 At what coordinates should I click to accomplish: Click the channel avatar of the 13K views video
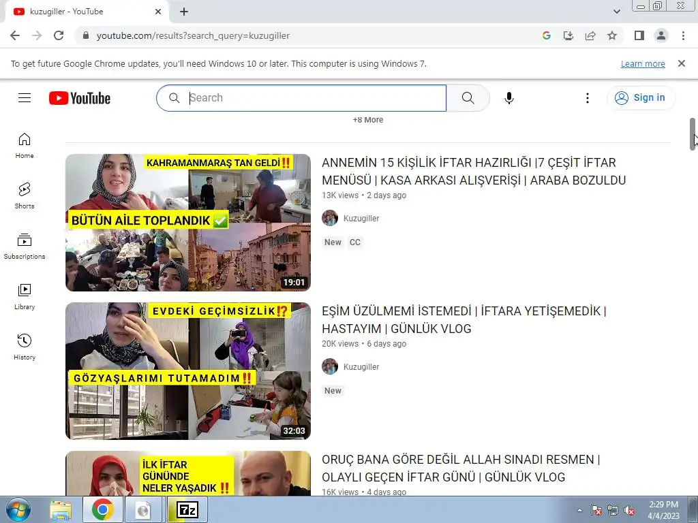point(330,219)
